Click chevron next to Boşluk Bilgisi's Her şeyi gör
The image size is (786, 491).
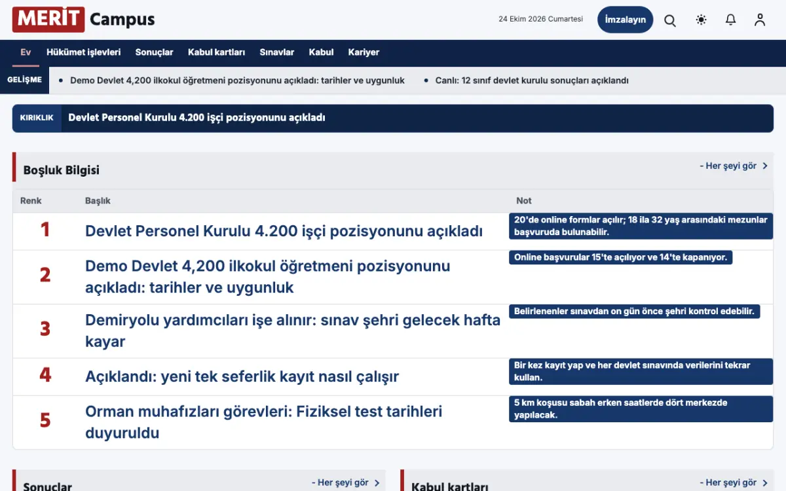coord(765,166)
